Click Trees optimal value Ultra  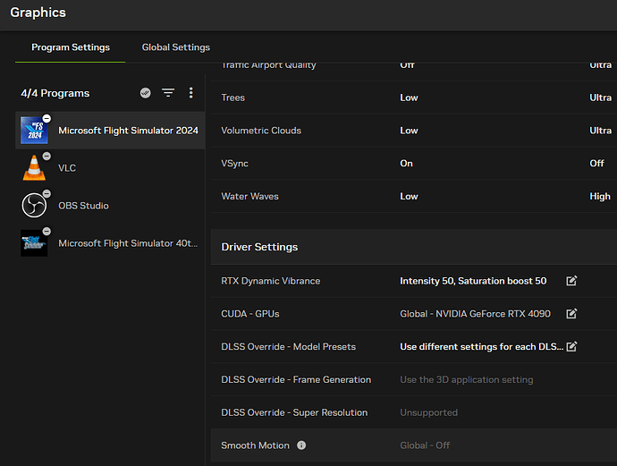(601, 97)
